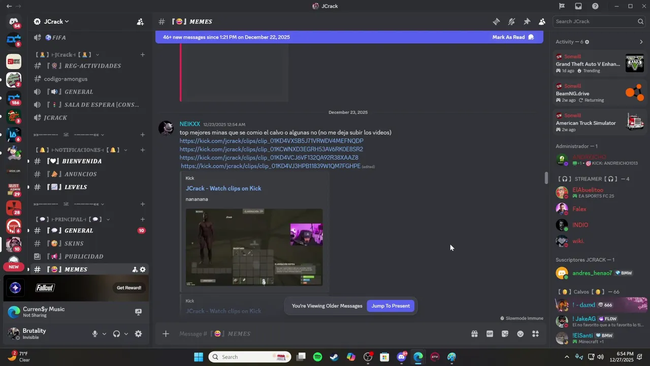Click NEIKXX username in message
This screenshot has height=366, width=650.
coord(190,124)
